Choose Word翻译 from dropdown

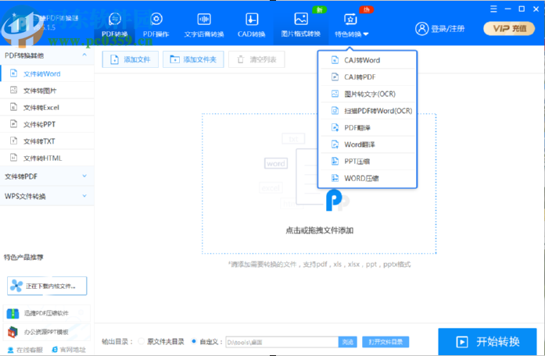click(368, 144)
